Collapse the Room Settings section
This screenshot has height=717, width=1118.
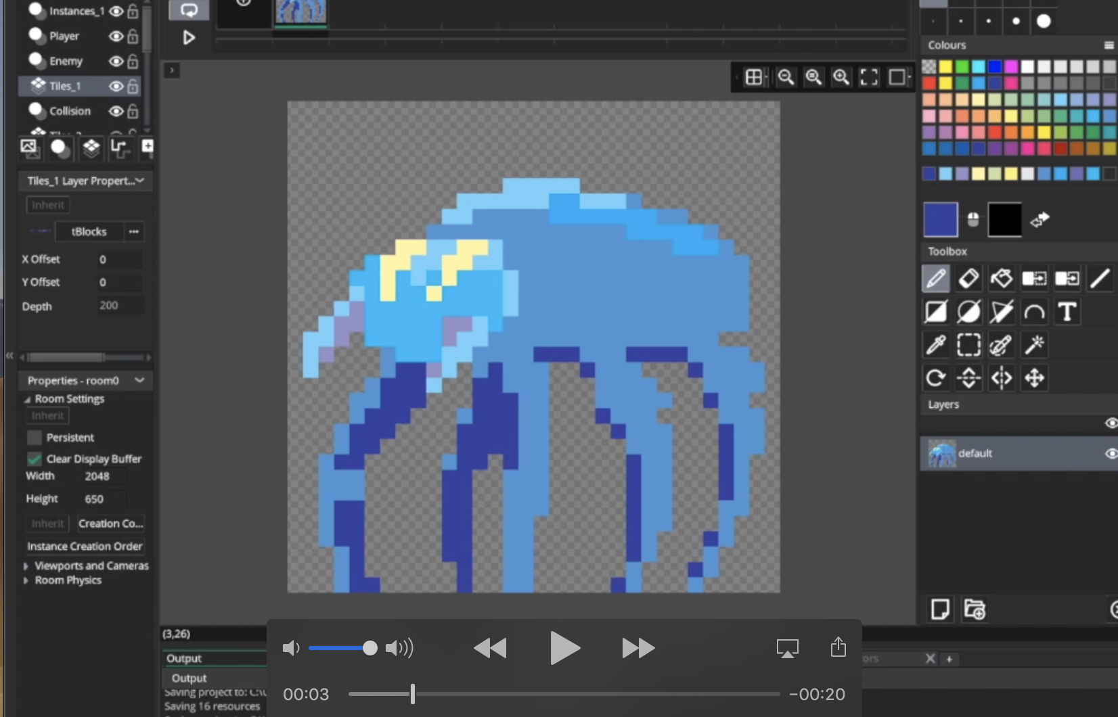[27, 399]
